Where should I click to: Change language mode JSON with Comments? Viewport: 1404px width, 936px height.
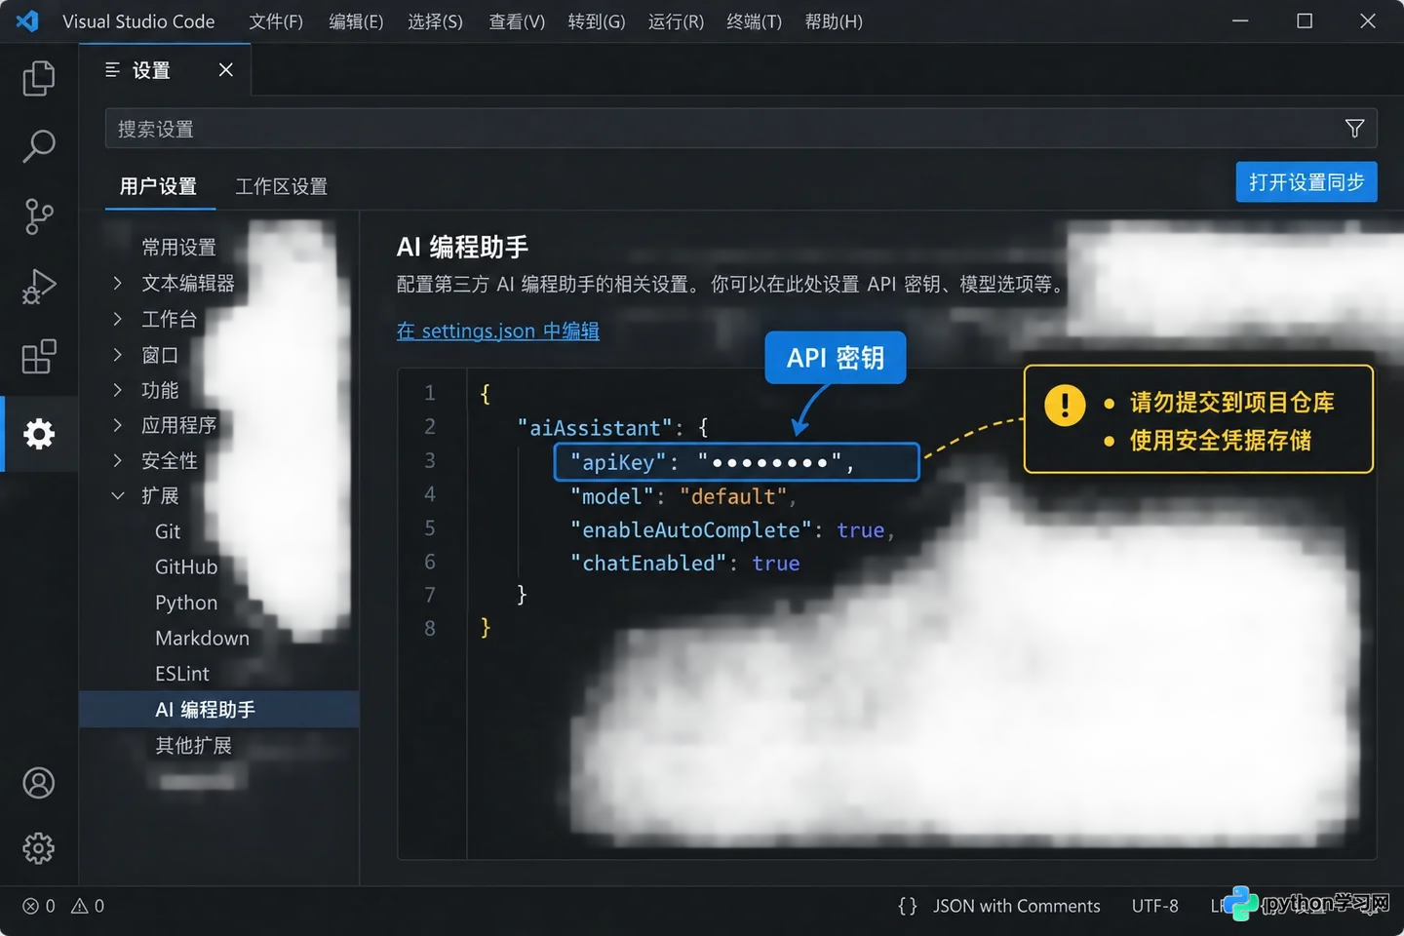(1016, 906)
